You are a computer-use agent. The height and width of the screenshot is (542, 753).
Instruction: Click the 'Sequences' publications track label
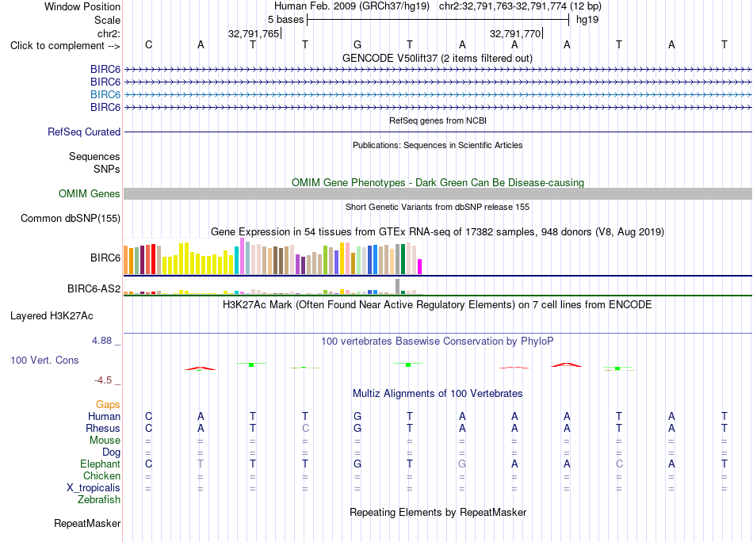click(x=94, y=157)
